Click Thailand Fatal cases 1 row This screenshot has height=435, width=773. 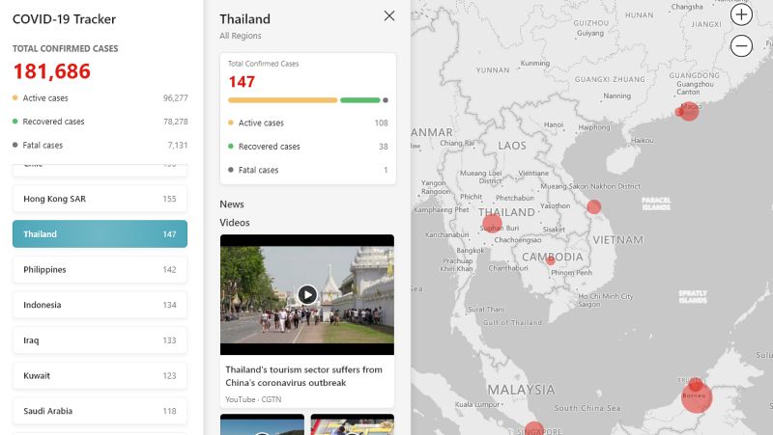click(307, 171)
